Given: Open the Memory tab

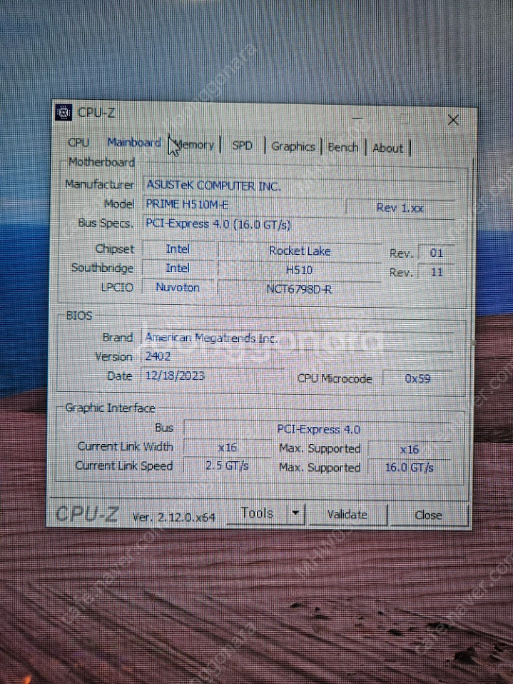Looking at the screenshot, I should click(x=194, y=145).
